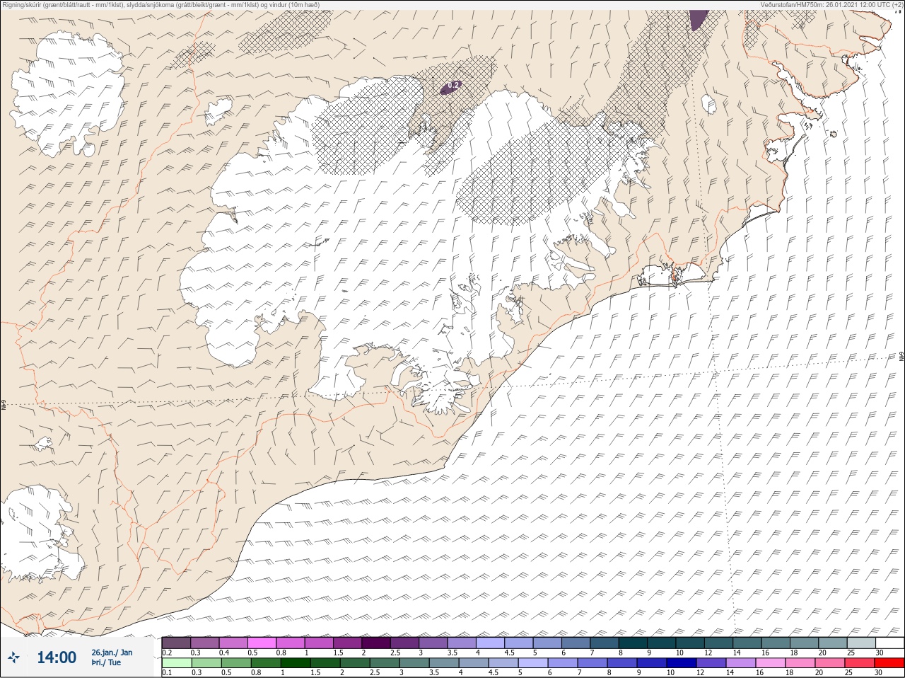Click the dark purple precipitation patch at the top edge

click(699, 19)
